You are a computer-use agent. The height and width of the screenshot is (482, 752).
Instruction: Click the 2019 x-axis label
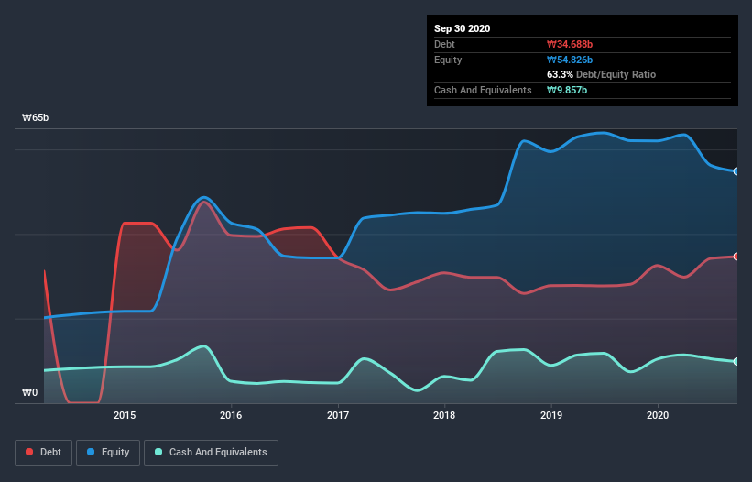click(551, 415)
